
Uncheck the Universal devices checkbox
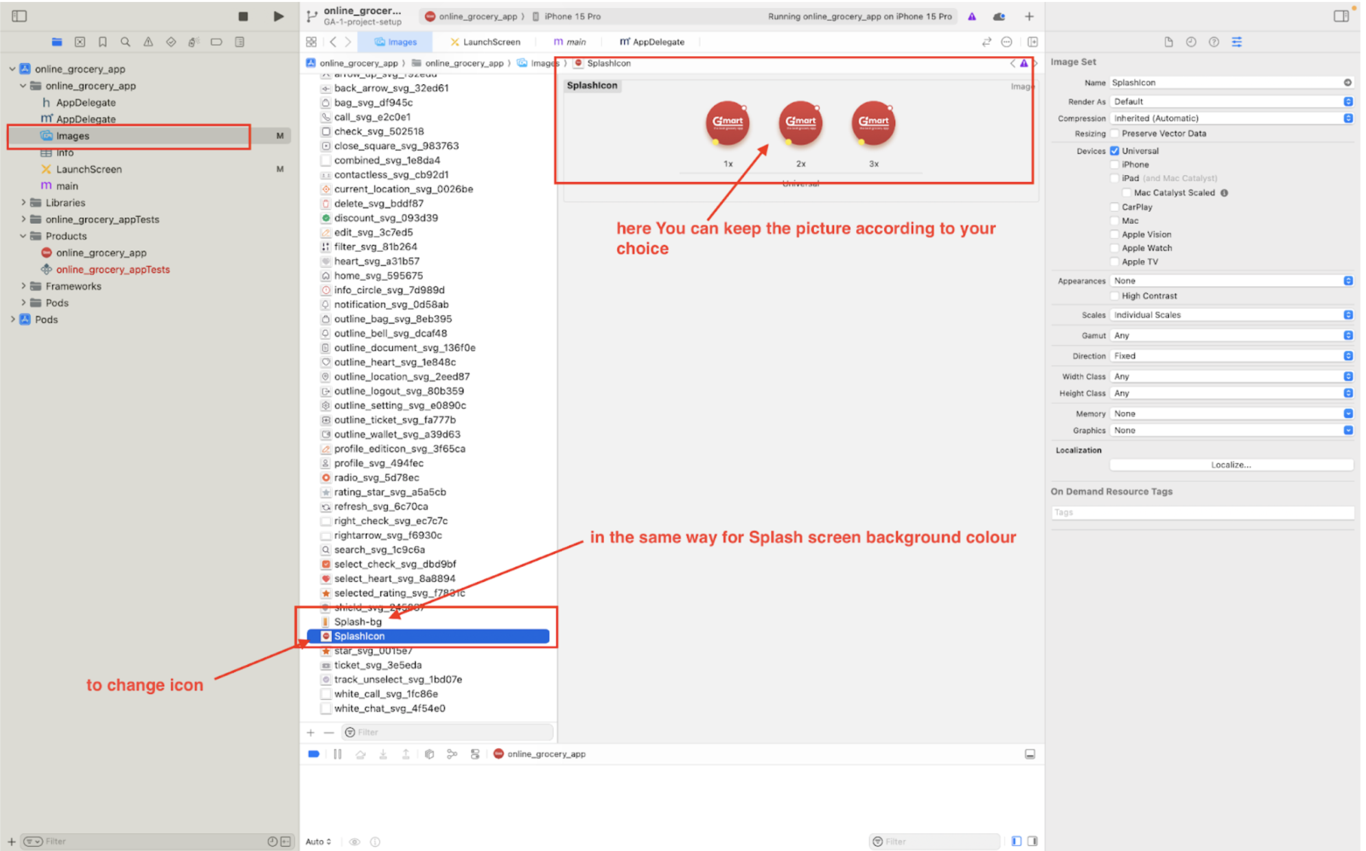[1115, 151]
